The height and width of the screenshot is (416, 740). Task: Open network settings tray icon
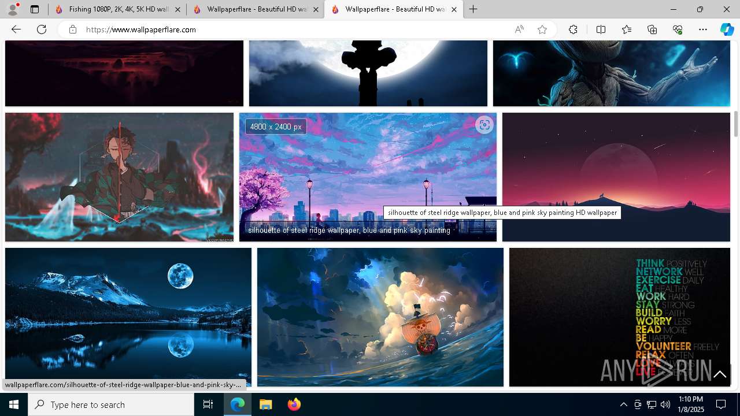tap(652, 404)
